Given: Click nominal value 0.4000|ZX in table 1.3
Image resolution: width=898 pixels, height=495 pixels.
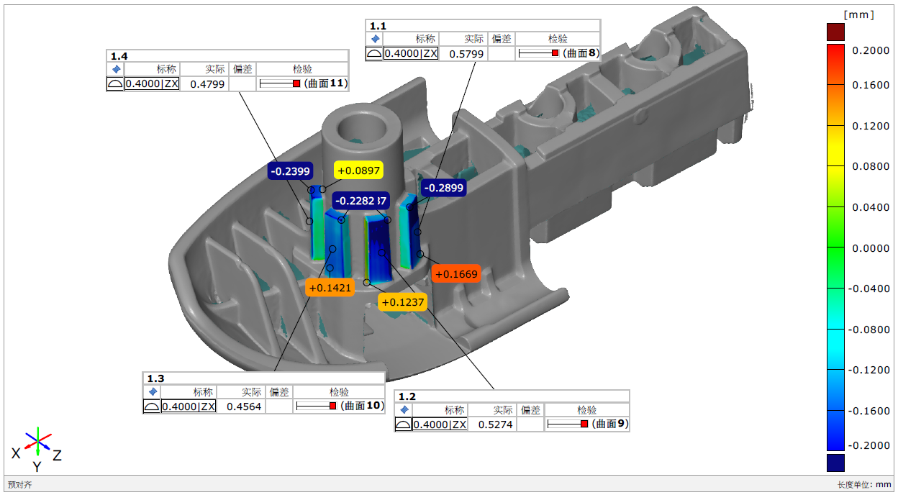Looking at the screenshot, I should click(189, 407).
